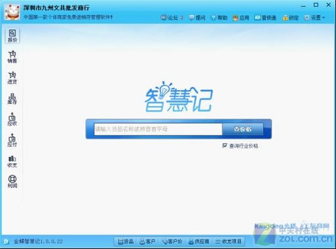Maximize the 智慧记 window
Image resolution: width=336 pixels, height=249 pixels.
pos(316,5)
